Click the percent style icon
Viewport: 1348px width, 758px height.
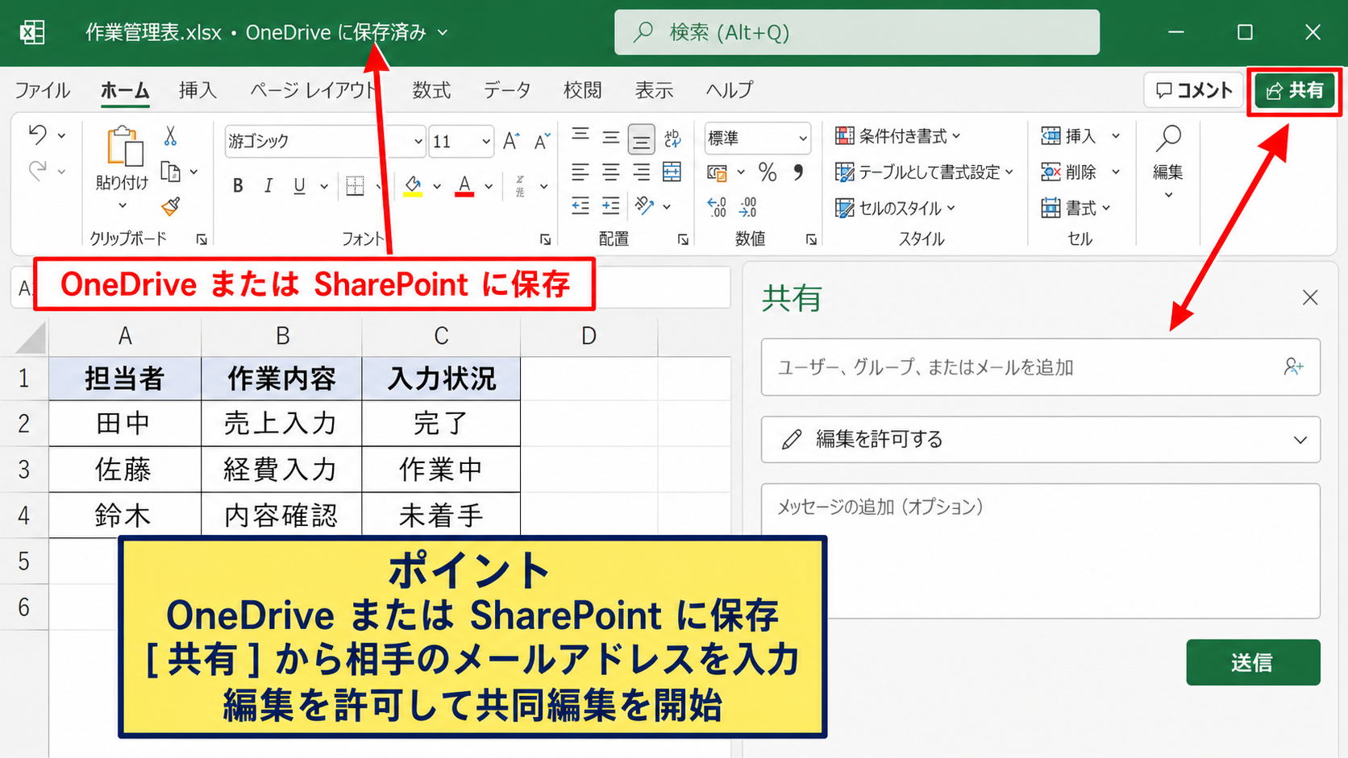click(768, 172)
